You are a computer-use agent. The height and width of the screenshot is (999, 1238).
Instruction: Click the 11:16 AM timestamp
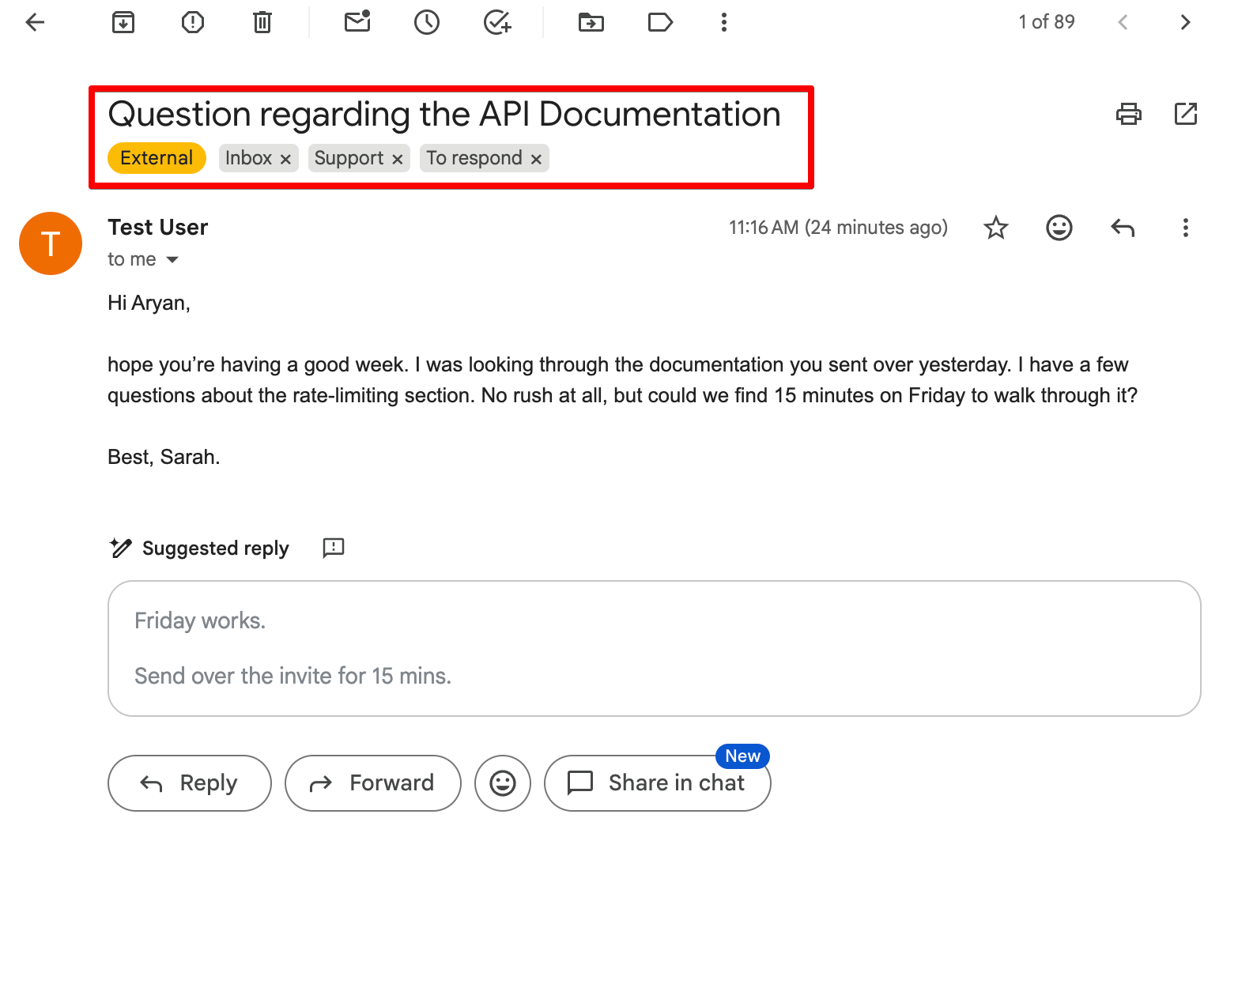coord(838,228)
